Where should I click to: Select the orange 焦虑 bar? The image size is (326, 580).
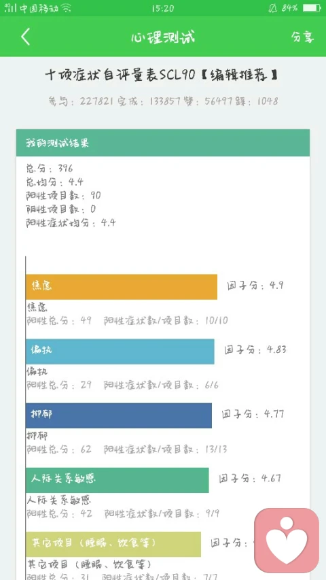pos(122,287)
